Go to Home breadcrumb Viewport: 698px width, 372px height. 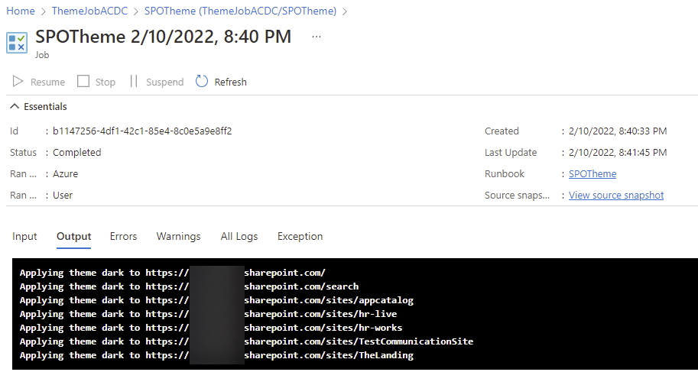(x=21, y=11)
